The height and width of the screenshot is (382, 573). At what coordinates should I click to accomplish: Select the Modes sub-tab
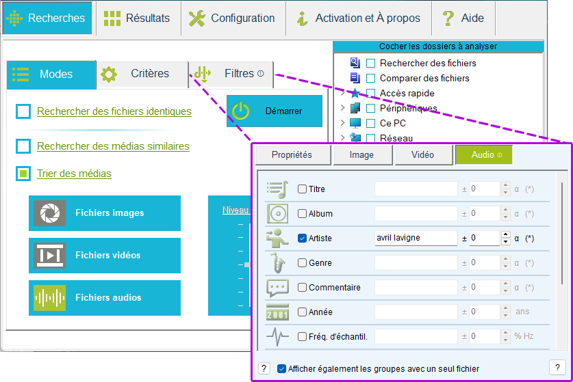[51, 74]
